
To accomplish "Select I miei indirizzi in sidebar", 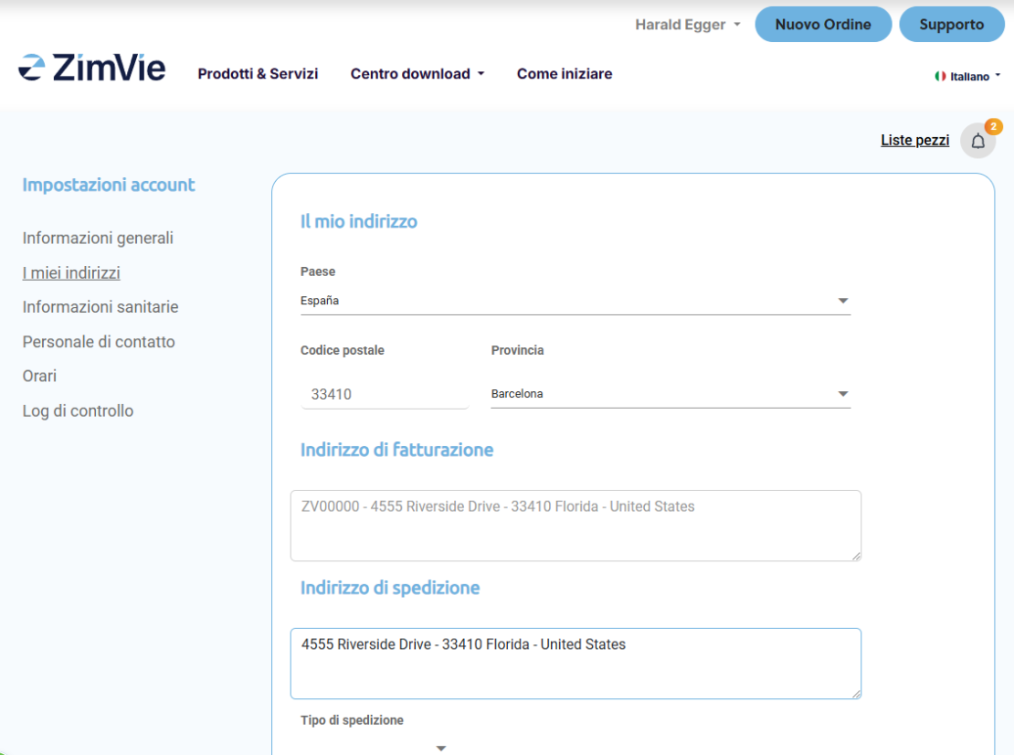I will click(x=71, y=273).
